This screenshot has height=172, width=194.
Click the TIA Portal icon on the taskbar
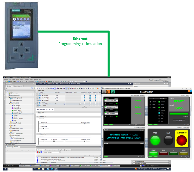[x=56, y=169]
